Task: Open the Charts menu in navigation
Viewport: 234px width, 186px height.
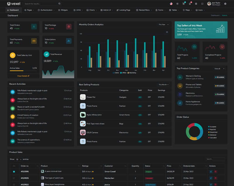Action: (x=92, y=10)
